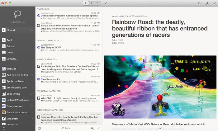Click the And now it's all this feed icon
The height and width of the screenshot is (131, 218).
[4, 75]
